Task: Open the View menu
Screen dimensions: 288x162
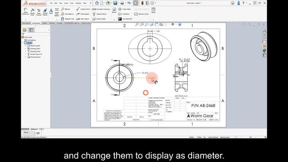Action: 61,3
